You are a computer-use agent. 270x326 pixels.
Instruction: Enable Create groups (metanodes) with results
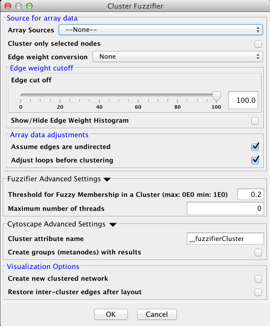tap(258, 252)
